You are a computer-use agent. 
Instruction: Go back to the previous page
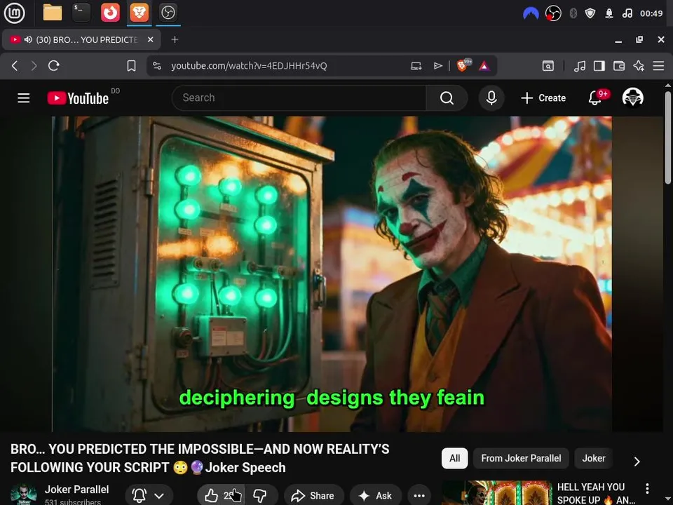pyautogui.click(x=15, y=66)
